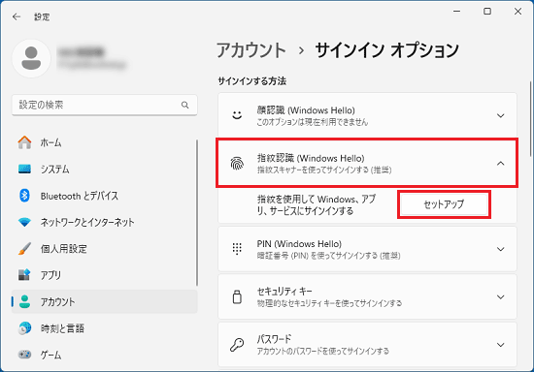Expand the パスワード chevron

(x=500, y=345)
